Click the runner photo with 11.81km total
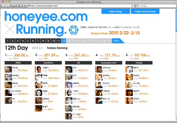177x123 pixels. coord(99,101)
